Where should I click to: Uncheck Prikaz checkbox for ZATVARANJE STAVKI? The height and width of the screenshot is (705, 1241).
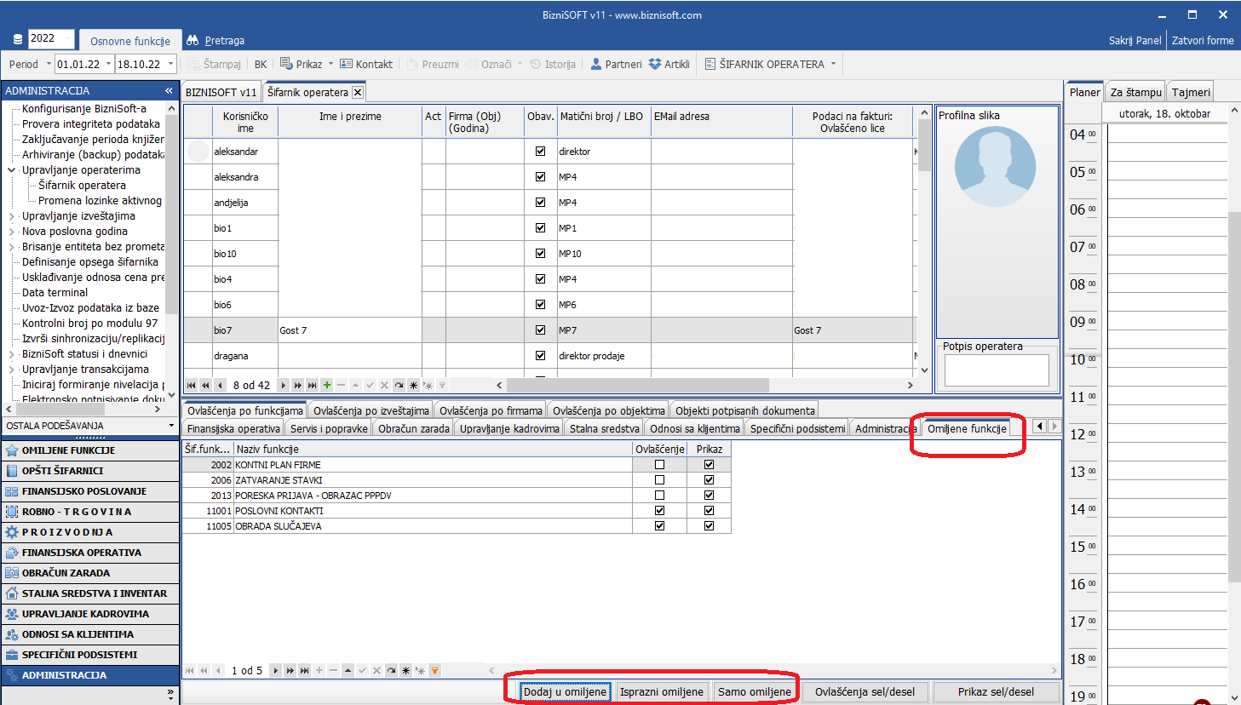pyautogui.click(x=709, y=480)
